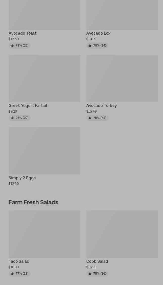Open the Avocado Turkey photo
The width and height of the screenshot is (163, 285).
(x=122, y=78)
